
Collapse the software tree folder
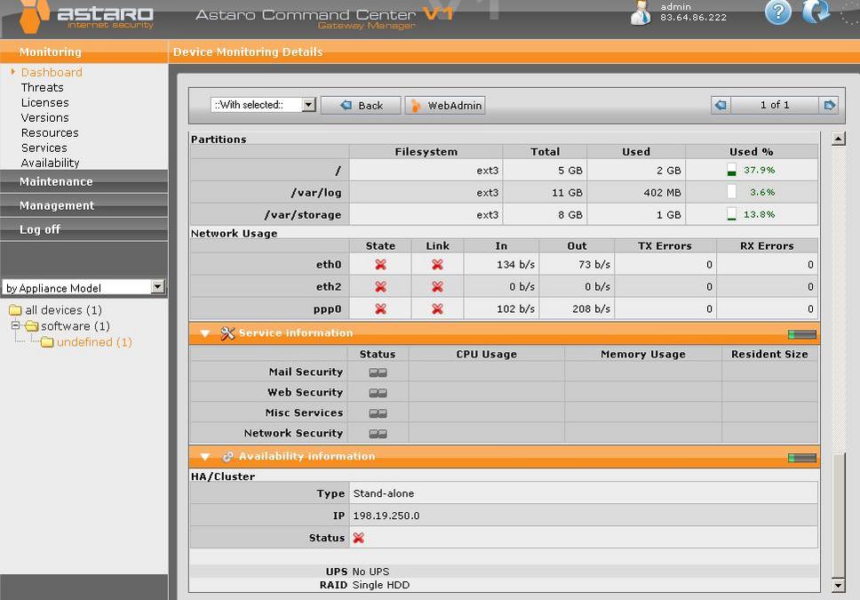pyautogui.click(x=15, y=326)
